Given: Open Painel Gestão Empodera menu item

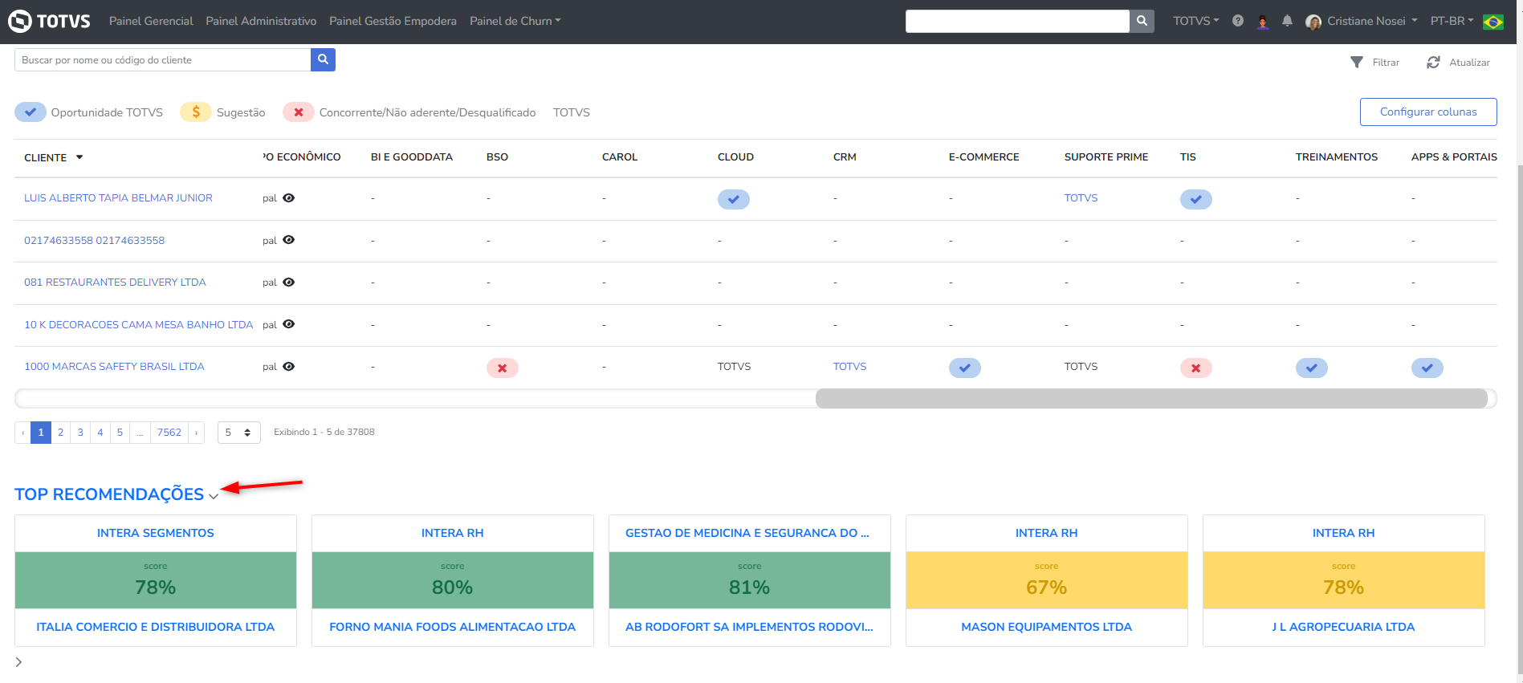Looking at the screenshot, I should (393, 21).
